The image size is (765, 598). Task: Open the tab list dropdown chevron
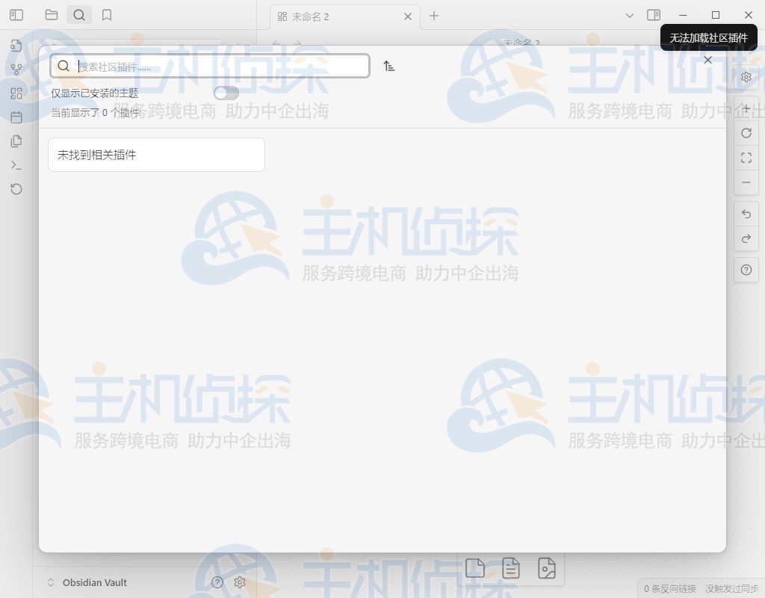630,15
